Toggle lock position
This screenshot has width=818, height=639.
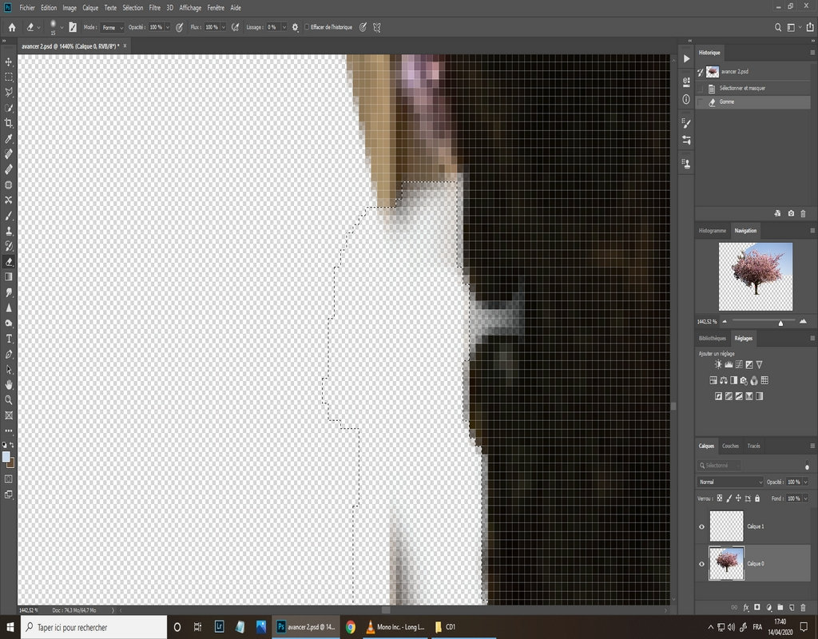(738, 498)
